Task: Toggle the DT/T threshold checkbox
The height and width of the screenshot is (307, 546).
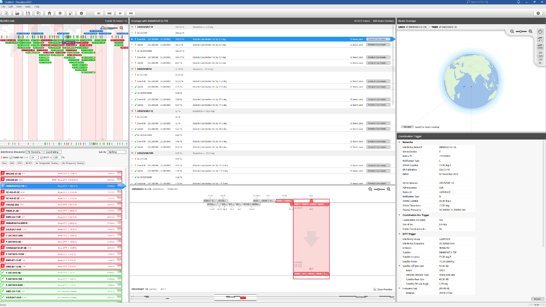Action: click(x=42, y=158)
